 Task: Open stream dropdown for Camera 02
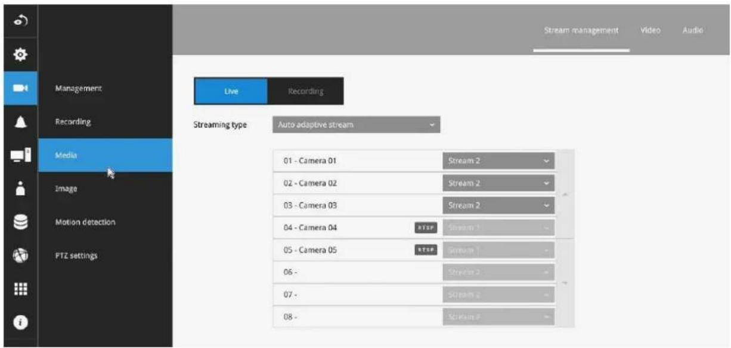pos(498,183)
